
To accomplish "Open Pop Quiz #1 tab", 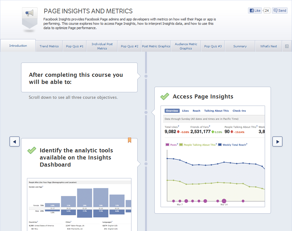I will tap(75, 46).
